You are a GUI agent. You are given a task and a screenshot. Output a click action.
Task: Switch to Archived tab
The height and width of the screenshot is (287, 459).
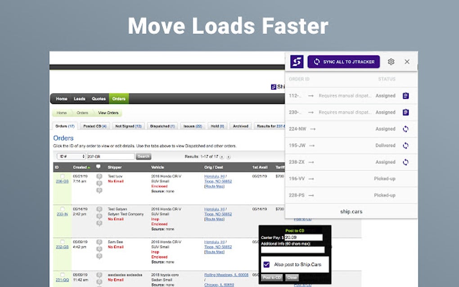click(x=240, y=126)
